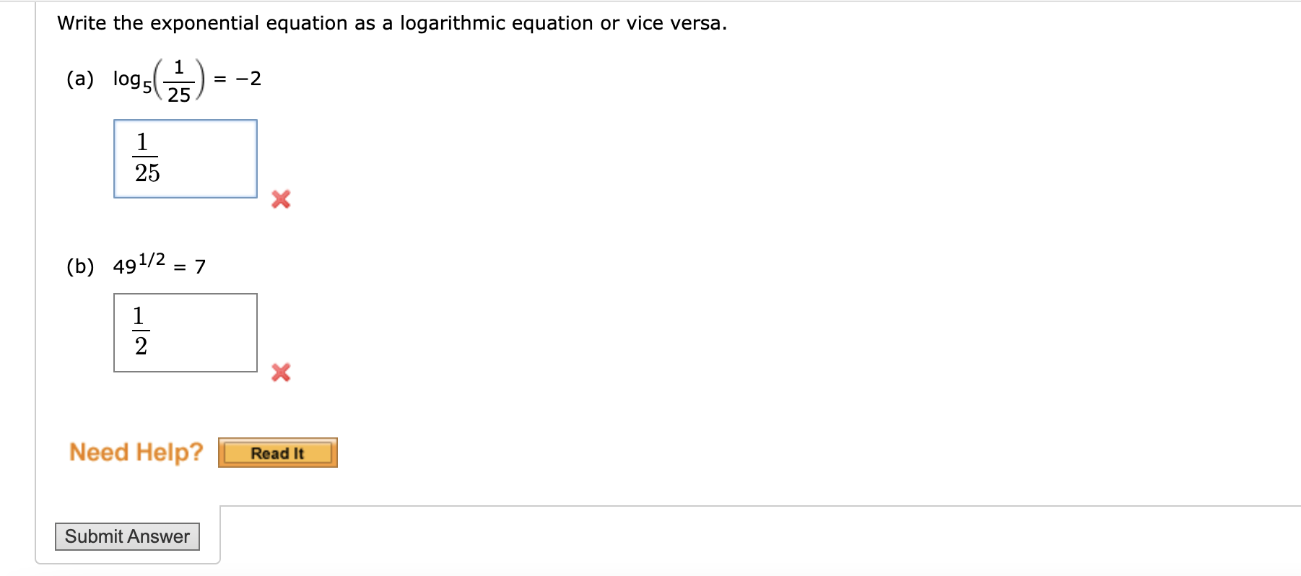Click the part (a) label

pyautogui.click(x=79, y=79)
